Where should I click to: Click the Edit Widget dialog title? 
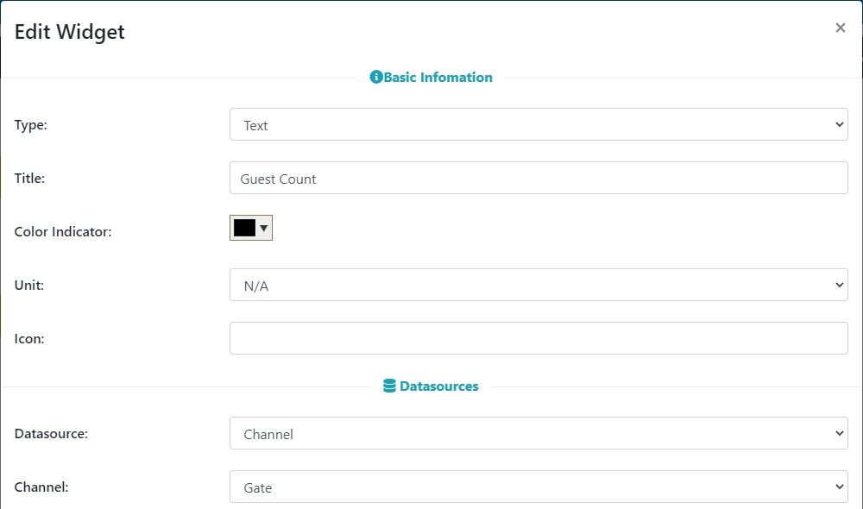(x=70, y=32)
